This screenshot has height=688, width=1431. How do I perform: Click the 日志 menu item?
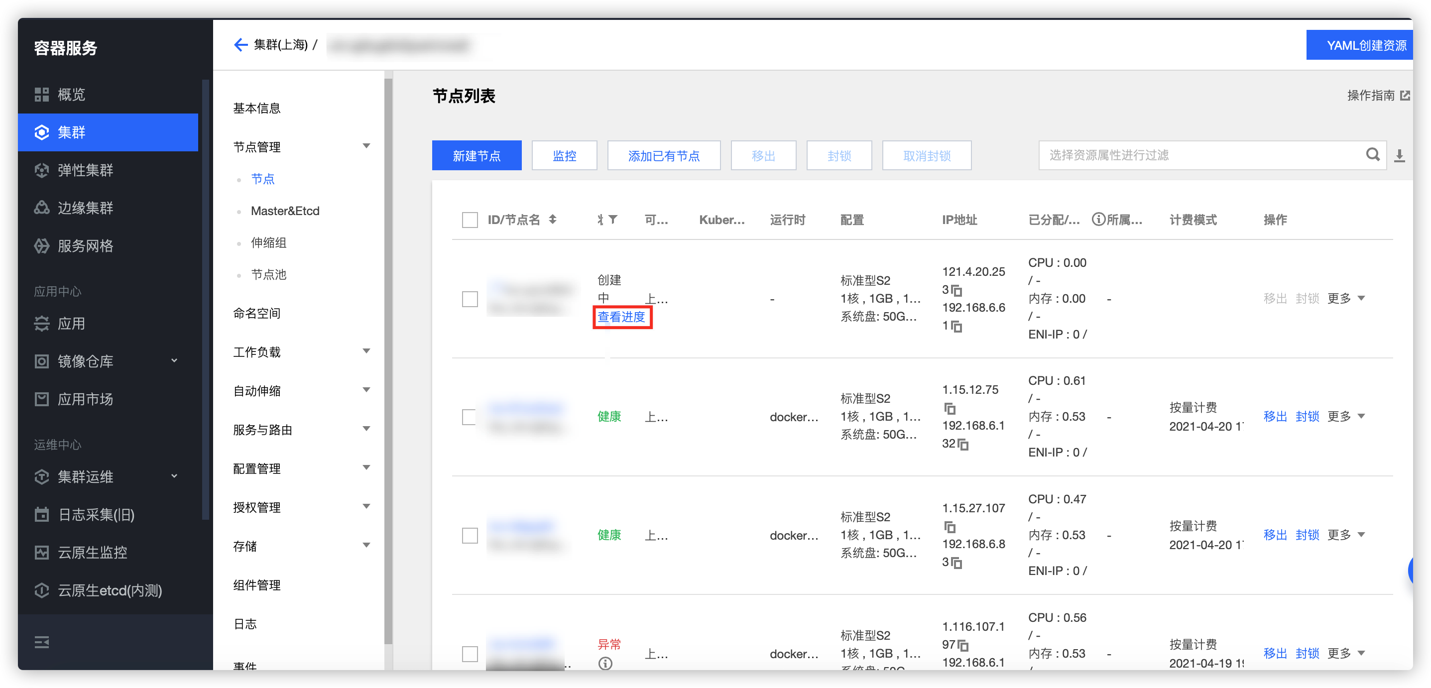(245, 624)
